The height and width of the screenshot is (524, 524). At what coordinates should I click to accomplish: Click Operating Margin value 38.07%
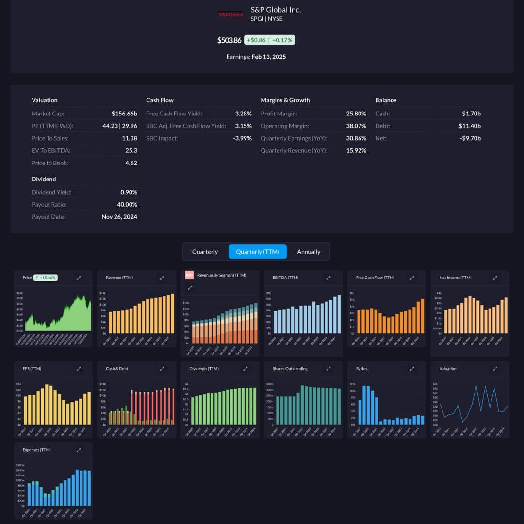356,126
